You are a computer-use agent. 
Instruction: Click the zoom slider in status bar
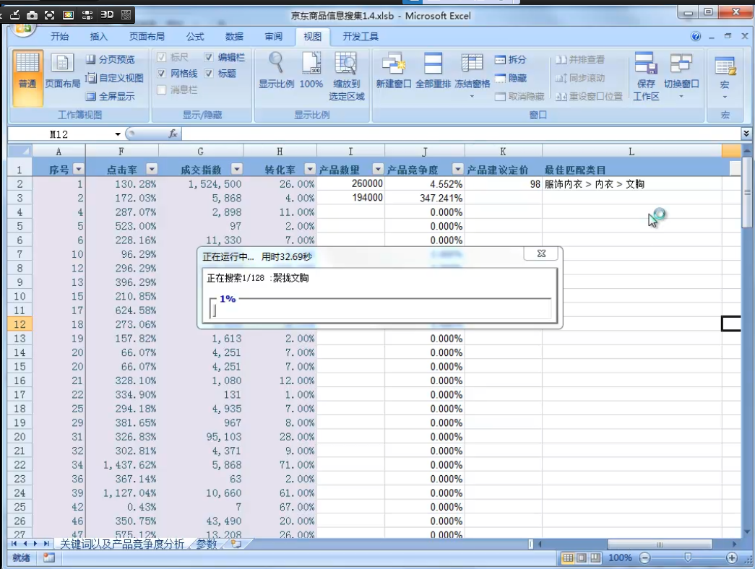pyautogui.click(x=688, y=557)
